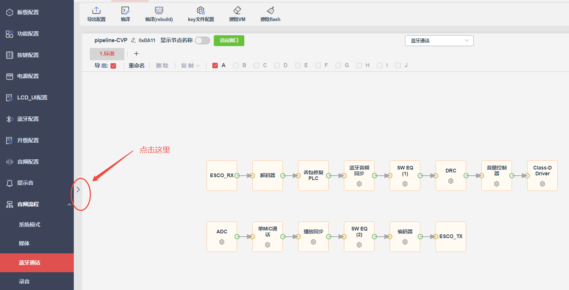Click the green 适应窗口 button
This screenshot has width=569, height=290.
tap(229, 41)
